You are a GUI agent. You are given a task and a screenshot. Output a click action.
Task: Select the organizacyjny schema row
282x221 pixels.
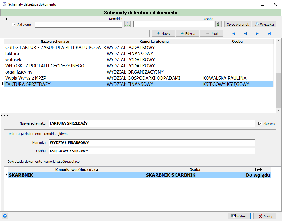point(139,72)
